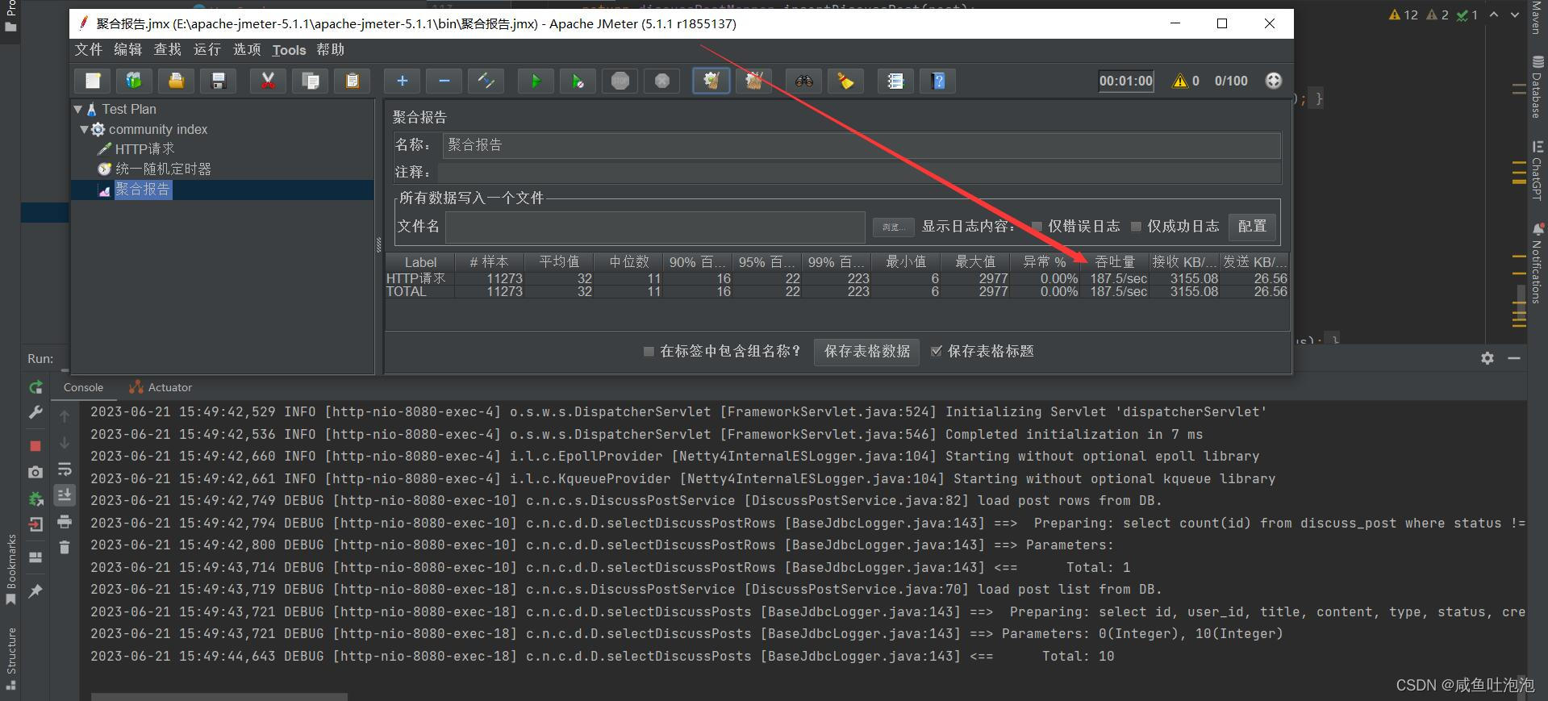Viewport: 1548px width, 701px height.
Task: Click Start no pauses icon
Action: pos(578,81)
